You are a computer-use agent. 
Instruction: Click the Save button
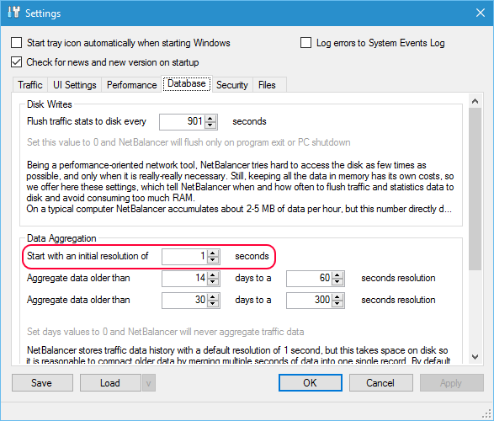pos(42,383)
